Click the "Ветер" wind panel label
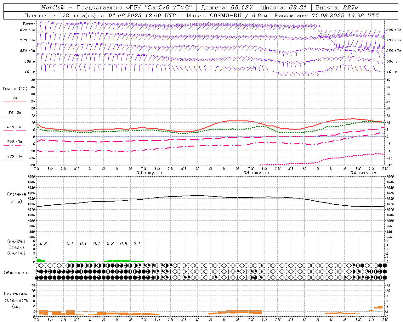Viewport: 403px width, 322px height. pyautogui.click(x=29, y=24)
